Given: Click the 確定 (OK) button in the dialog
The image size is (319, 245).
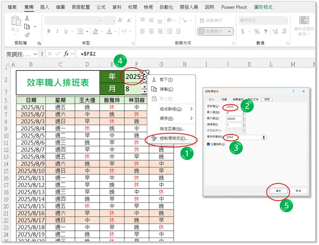Looking at the screenshot, I should pos(278,191).
